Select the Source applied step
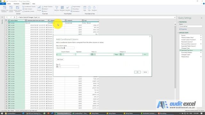Viewport: 205px width, 115px height. [x=183, y=35]
